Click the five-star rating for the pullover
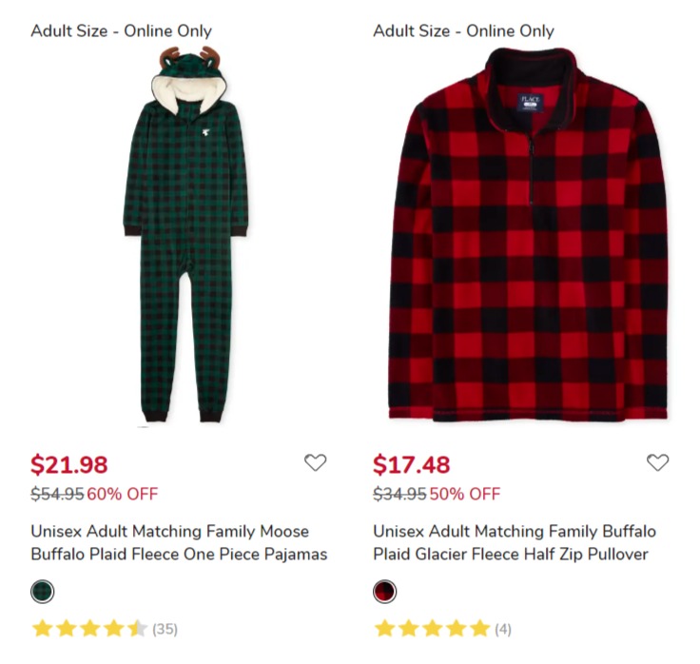700x664 pixels. [432, 629]
